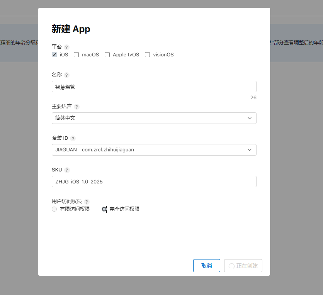Click the help icon beside 用户访问权限
Image resolution: width=323 pixels, height=295 pixels.
click(86, 202)
